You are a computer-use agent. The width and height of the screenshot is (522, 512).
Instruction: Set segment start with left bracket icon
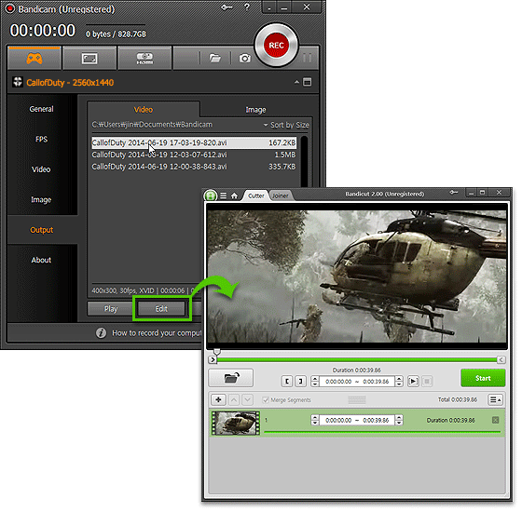[287, 382]
